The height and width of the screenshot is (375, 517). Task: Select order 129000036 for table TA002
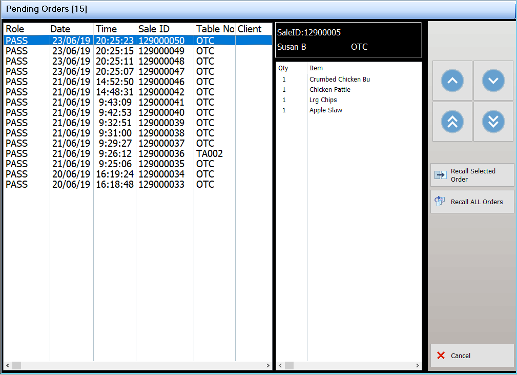coord(128,153)
